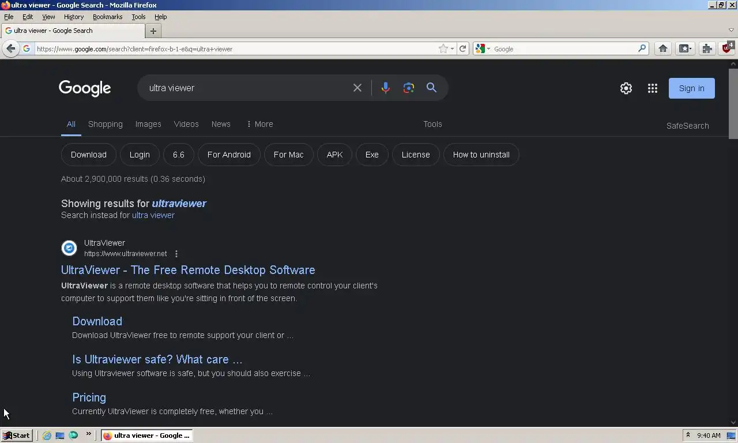Select the Download filter chip
Screen dimensions: 738x443
click(89, 155)
